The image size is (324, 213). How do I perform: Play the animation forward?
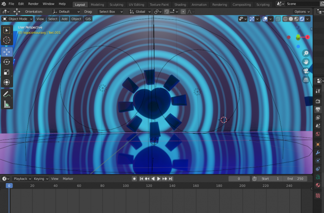click(x=159, y=179)
